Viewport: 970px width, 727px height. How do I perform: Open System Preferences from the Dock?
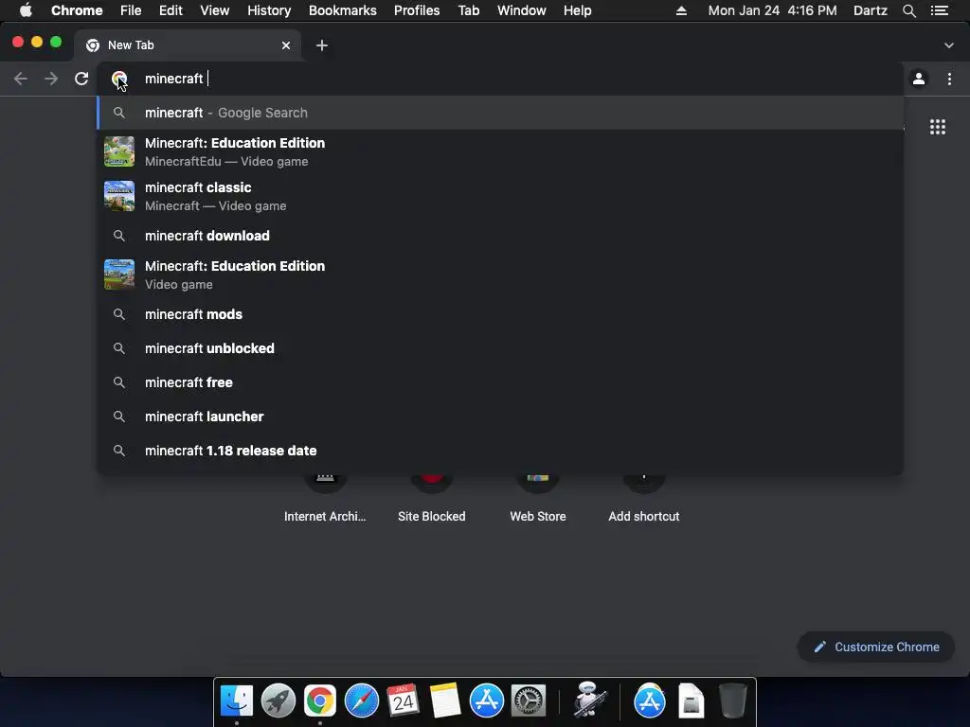(x=529, y=700)
